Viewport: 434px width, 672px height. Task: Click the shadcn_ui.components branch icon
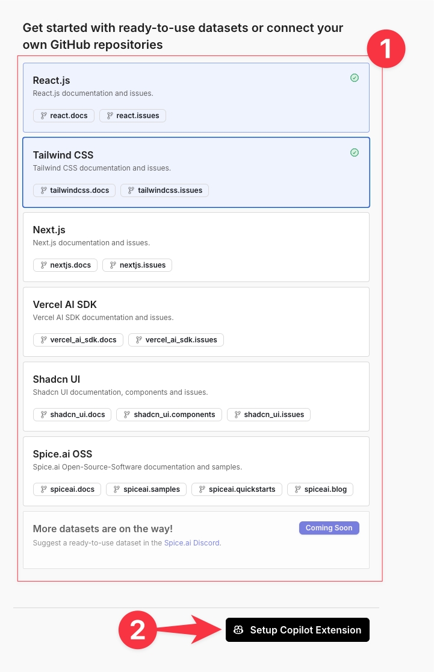pyautogui.click(x=127, y=415)
